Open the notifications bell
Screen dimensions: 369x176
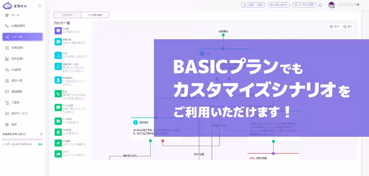tap(320, 5)
